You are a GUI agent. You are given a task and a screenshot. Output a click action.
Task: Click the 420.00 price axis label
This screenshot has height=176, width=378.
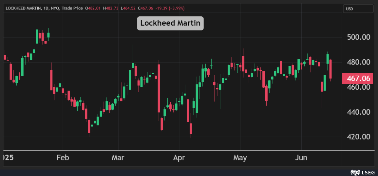coord(358,137)
